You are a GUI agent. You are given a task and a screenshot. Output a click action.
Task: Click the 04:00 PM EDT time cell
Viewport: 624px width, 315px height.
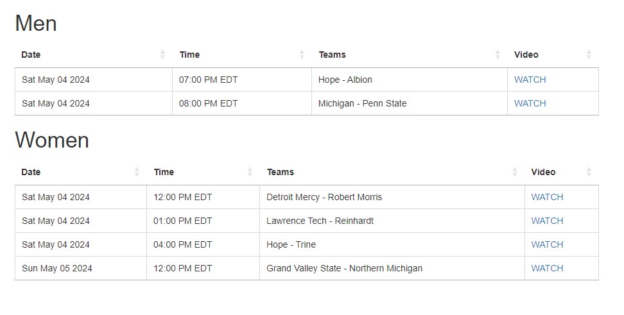(x=182, y=245)
